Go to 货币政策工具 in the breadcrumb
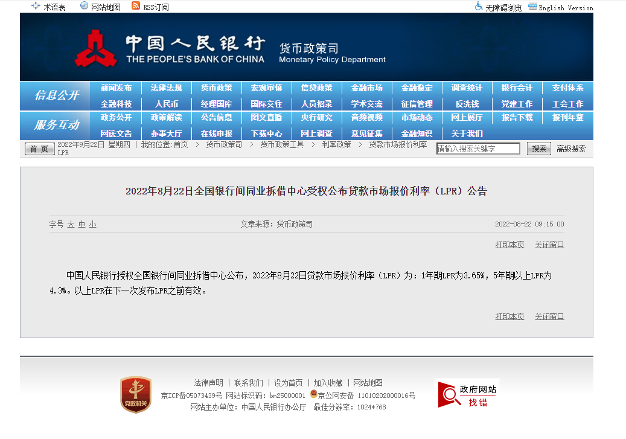The height and width of the screenshot is (439, 626). pyautogui.click(x=282, y=144)
